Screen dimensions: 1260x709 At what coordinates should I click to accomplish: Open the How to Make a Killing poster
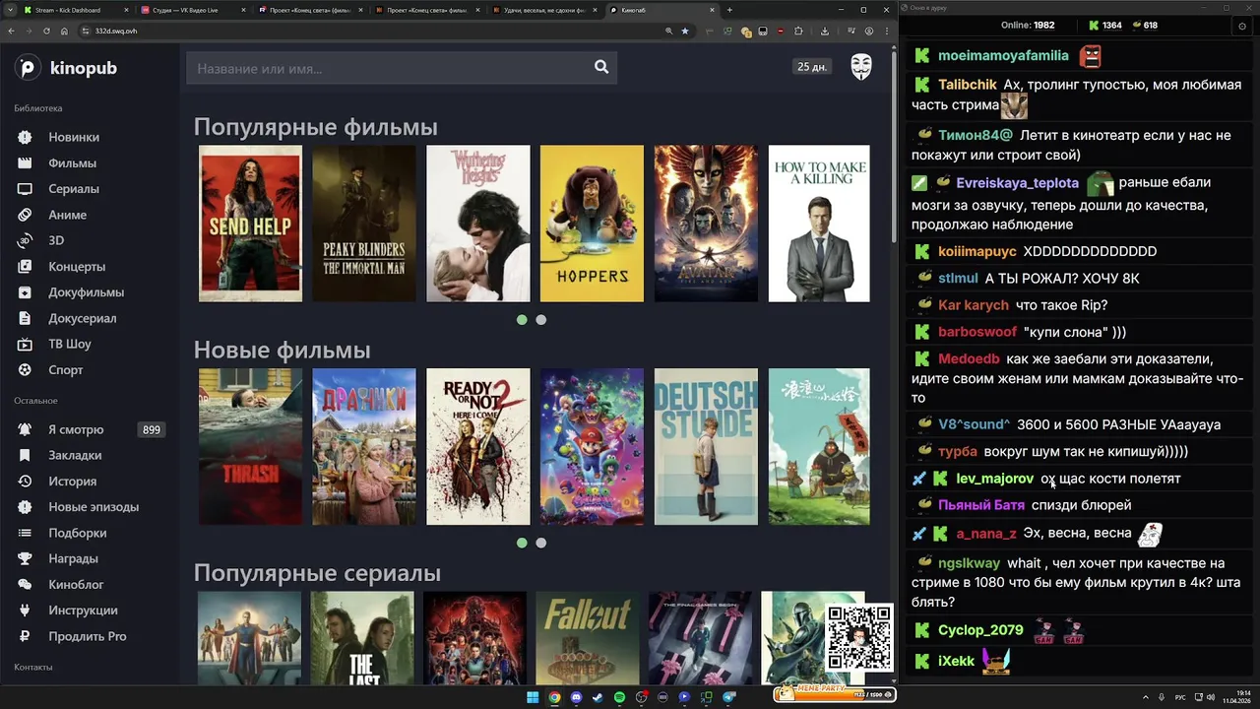pyautogui.click(x=819, y=224)
